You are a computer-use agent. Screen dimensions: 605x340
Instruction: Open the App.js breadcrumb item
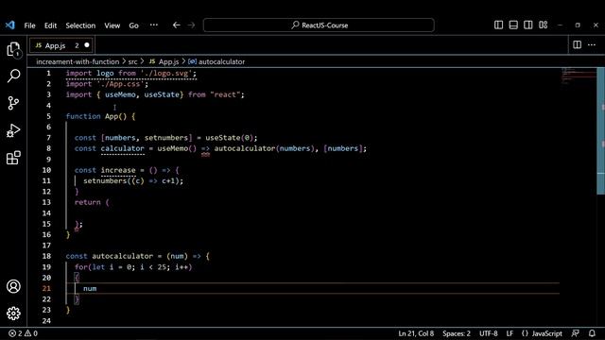pyautogui.click(x=164, y=61)
